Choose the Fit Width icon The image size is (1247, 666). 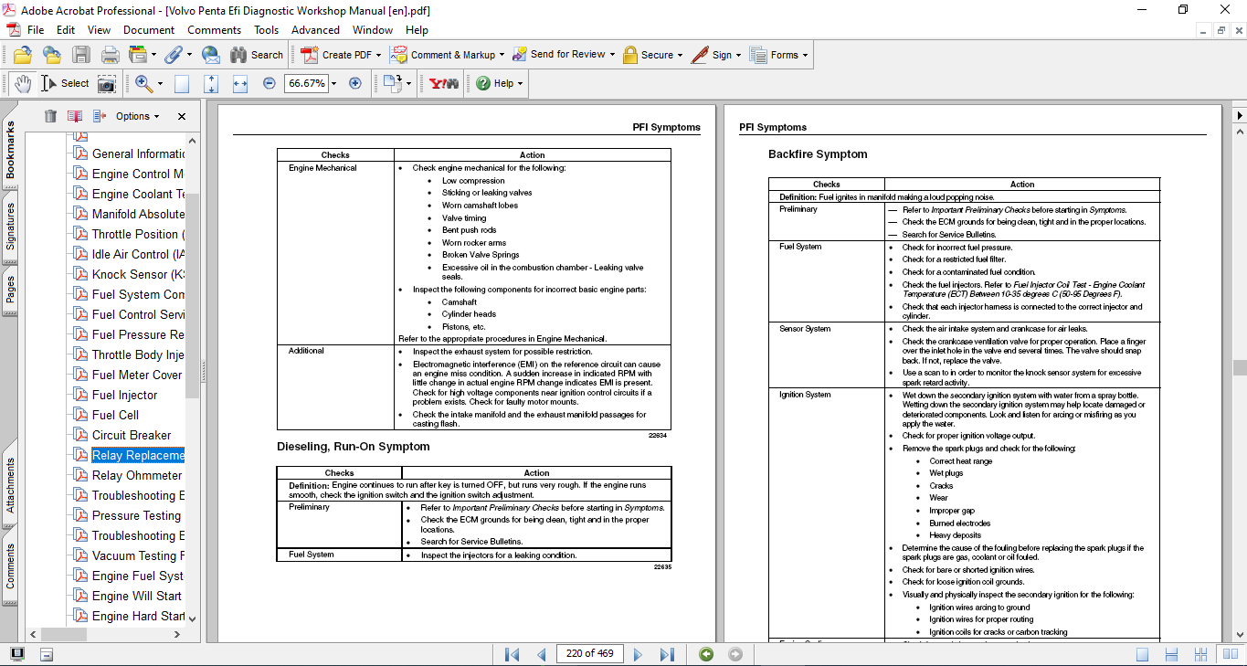[240, 83]
